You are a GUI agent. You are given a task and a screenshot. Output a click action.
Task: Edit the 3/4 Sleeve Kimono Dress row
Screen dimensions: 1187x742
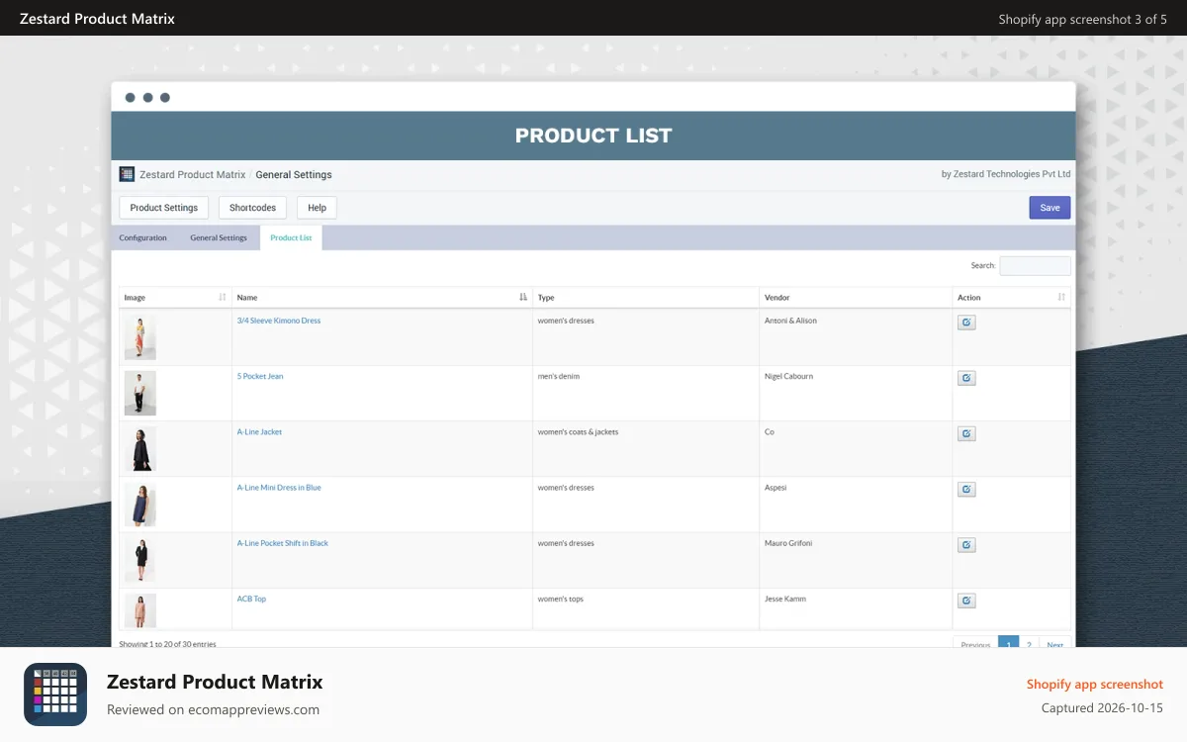[x=966, y=323]
